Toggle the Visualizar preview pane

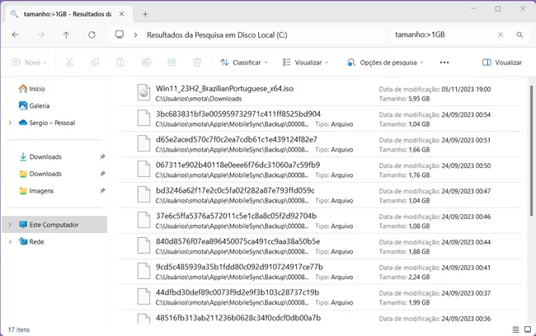click(x=502, y=63)
